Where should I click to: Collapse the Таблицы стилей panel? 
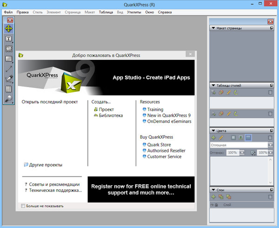[213, 86]
